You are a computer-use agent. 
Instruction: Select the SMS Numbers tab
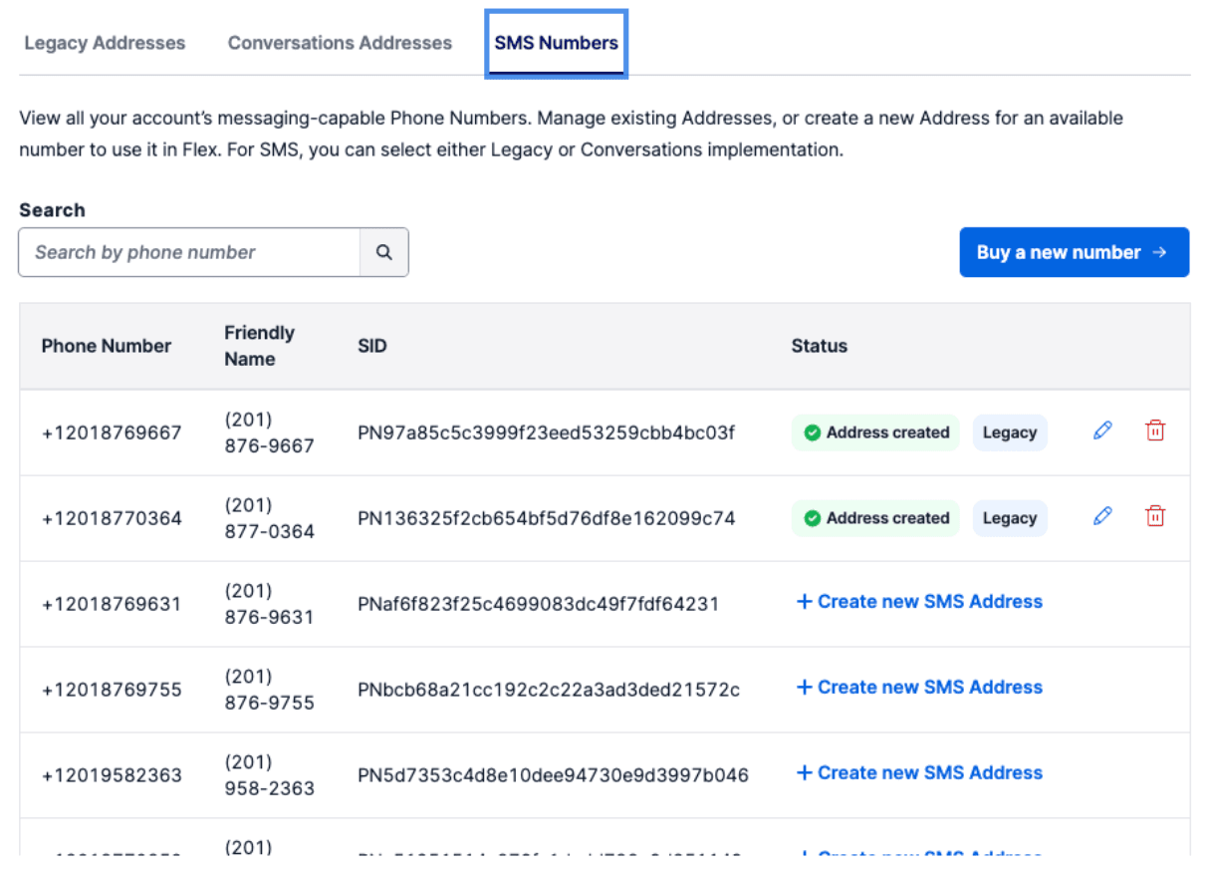click(556, 43)
